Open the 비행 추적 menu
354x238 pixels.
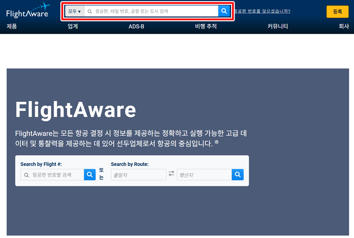206,27
